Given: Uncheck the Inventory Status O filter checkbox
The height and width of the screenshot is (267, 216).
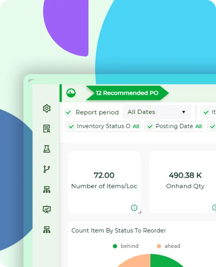Looking at the screenshot, I should [71, 126].
